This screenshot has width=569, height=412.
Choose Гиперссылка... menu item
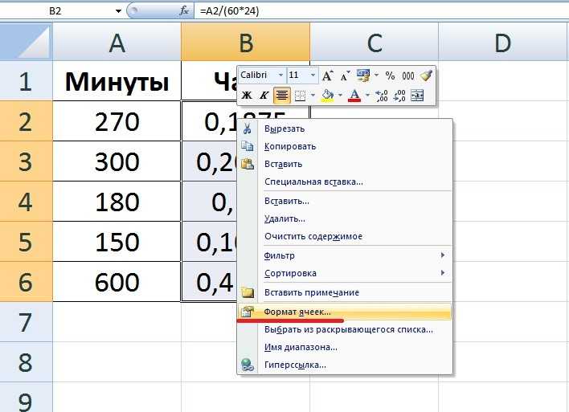(x=345, y=365)
